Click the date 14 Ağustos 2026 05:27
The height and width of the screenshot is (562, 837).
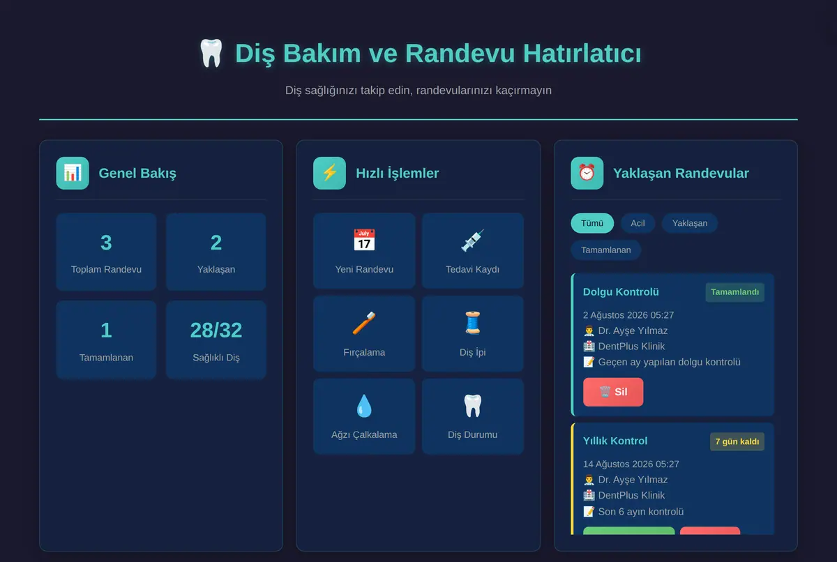tap(631, 464)
